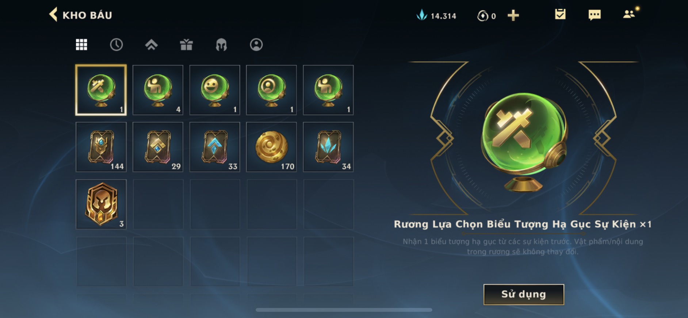Tap the Sử dụng button
This screenshot has width=688, height=318.
pos(524,294)
